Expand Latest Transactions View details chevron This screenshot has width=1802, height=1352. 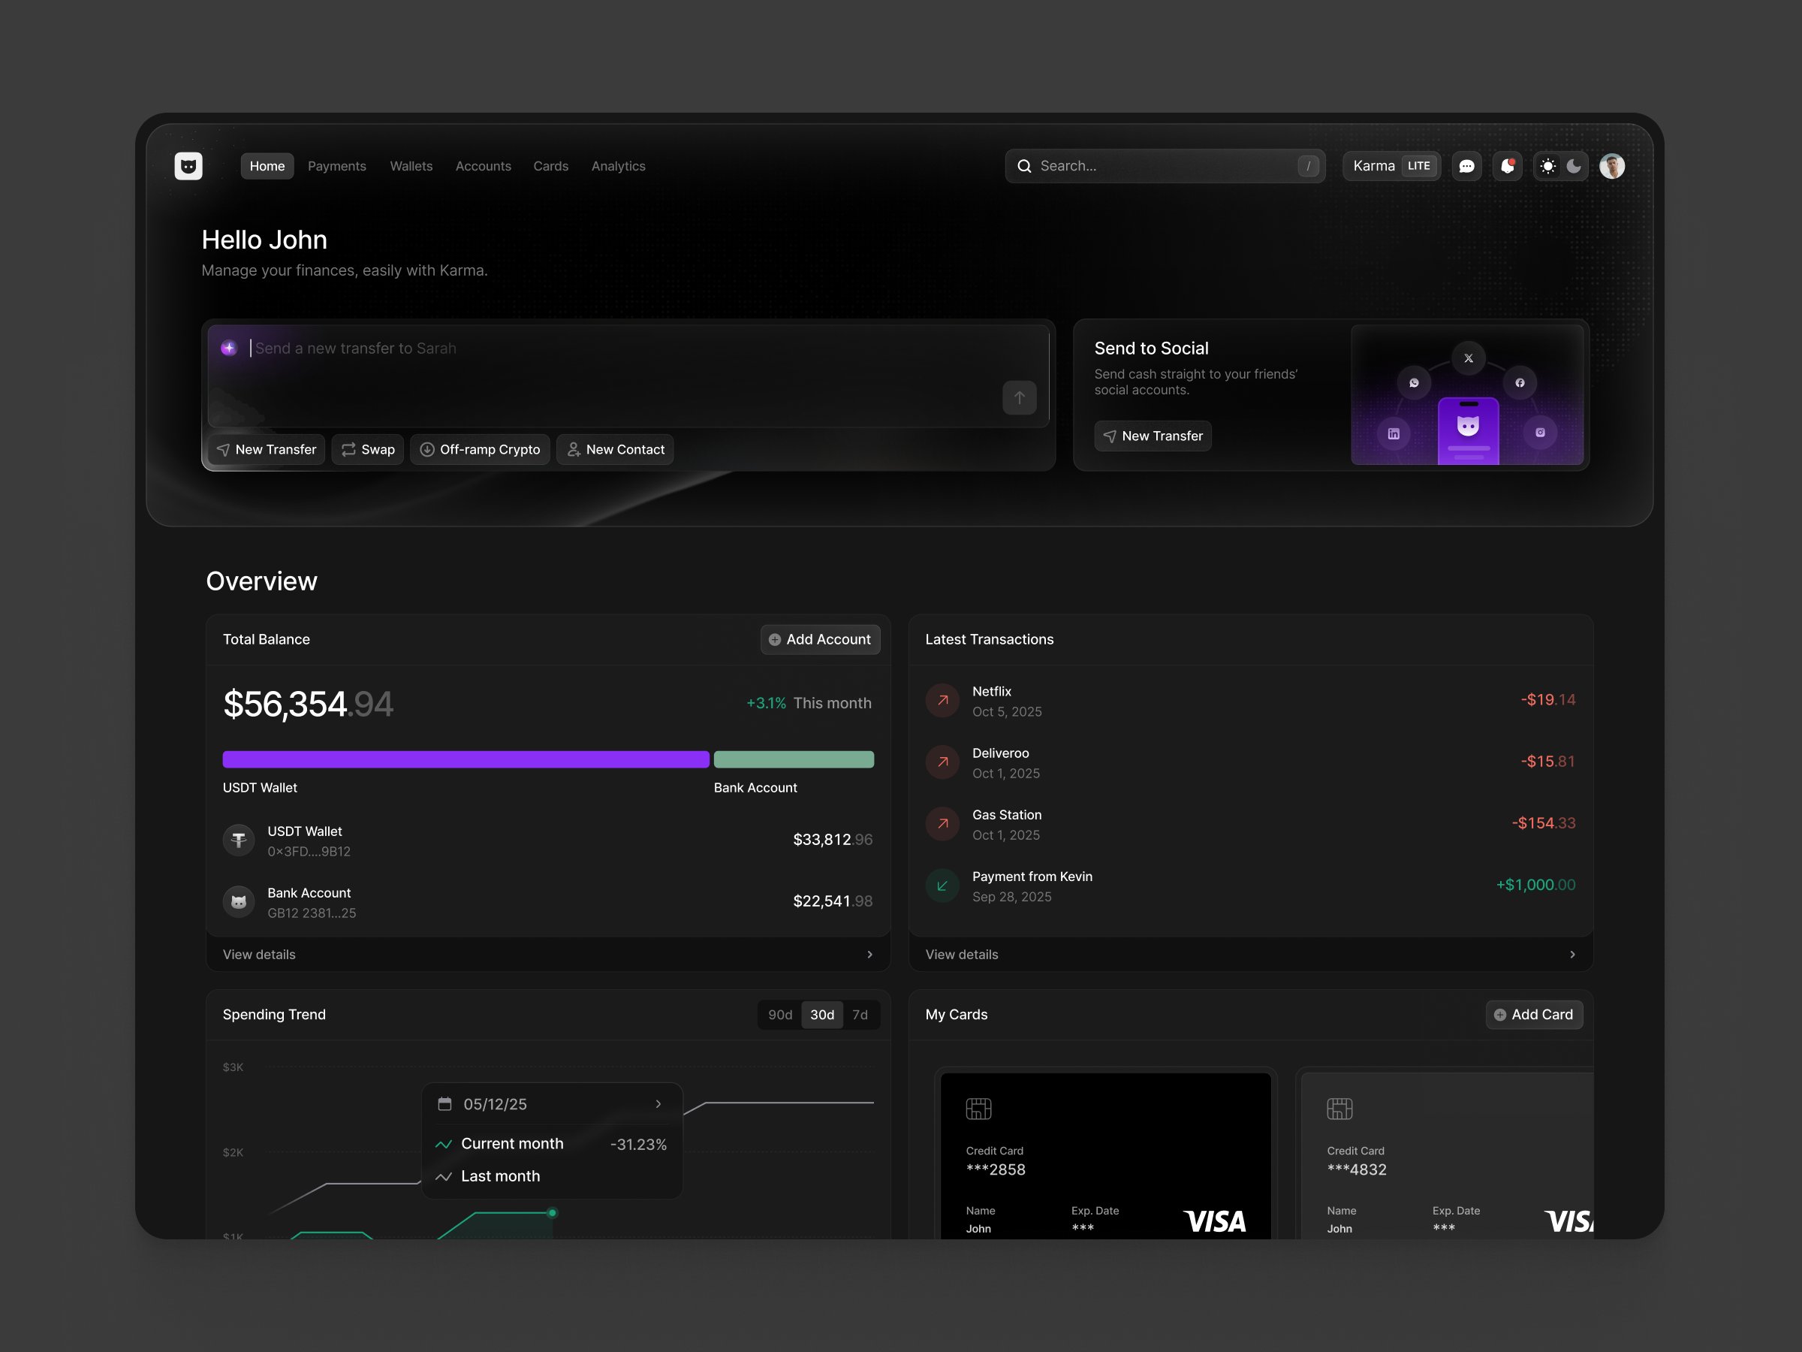point(1571,955)
